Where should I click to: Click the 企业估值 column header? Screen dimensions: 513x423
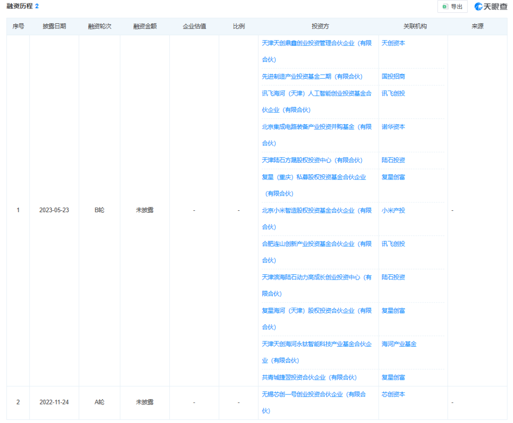click(194, 26)
